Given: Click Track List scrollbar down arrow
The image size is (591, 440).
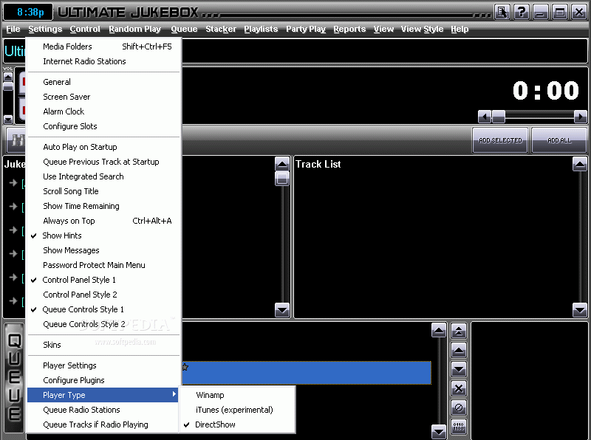Looking at the screenshot, I should pos(580,310).
